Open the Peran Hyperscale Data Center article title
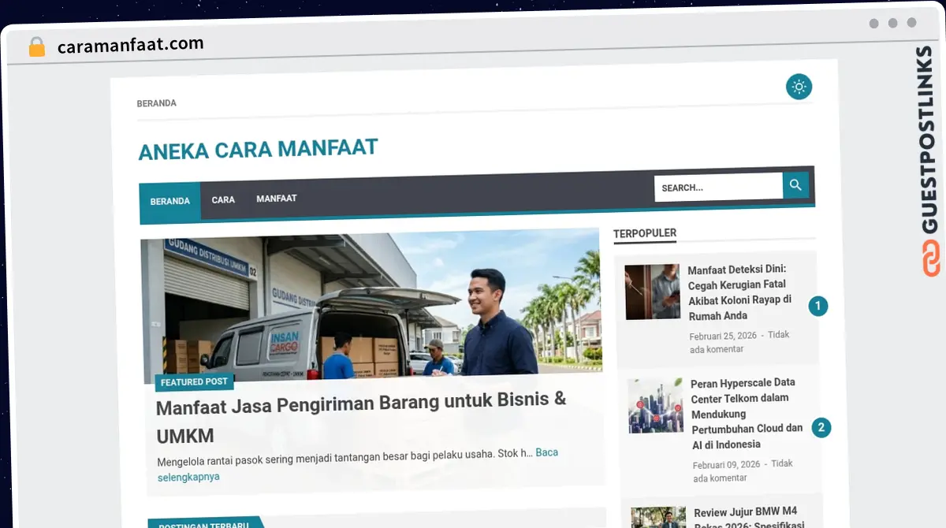Image resolution: width=946 pixels, height=528 pixels. 747,414
